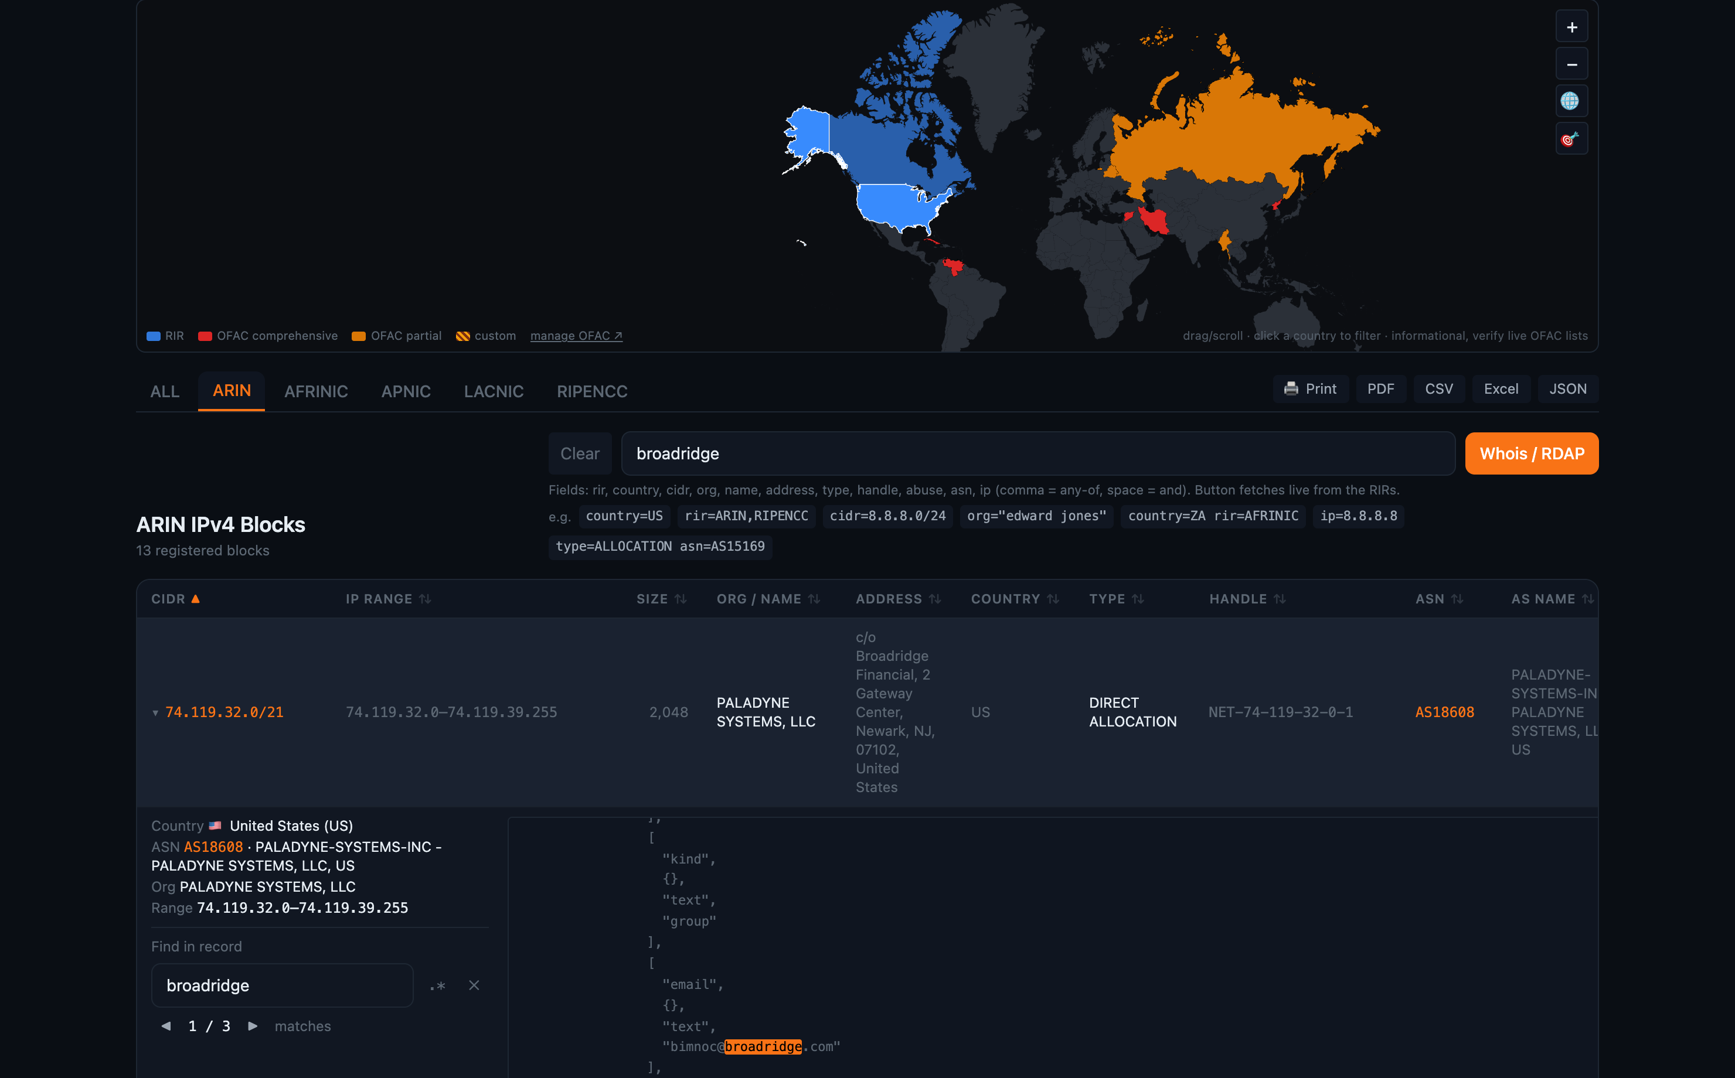Export table as JSON
This screenshot has width=1735, height=1078.
point(1567,388)
